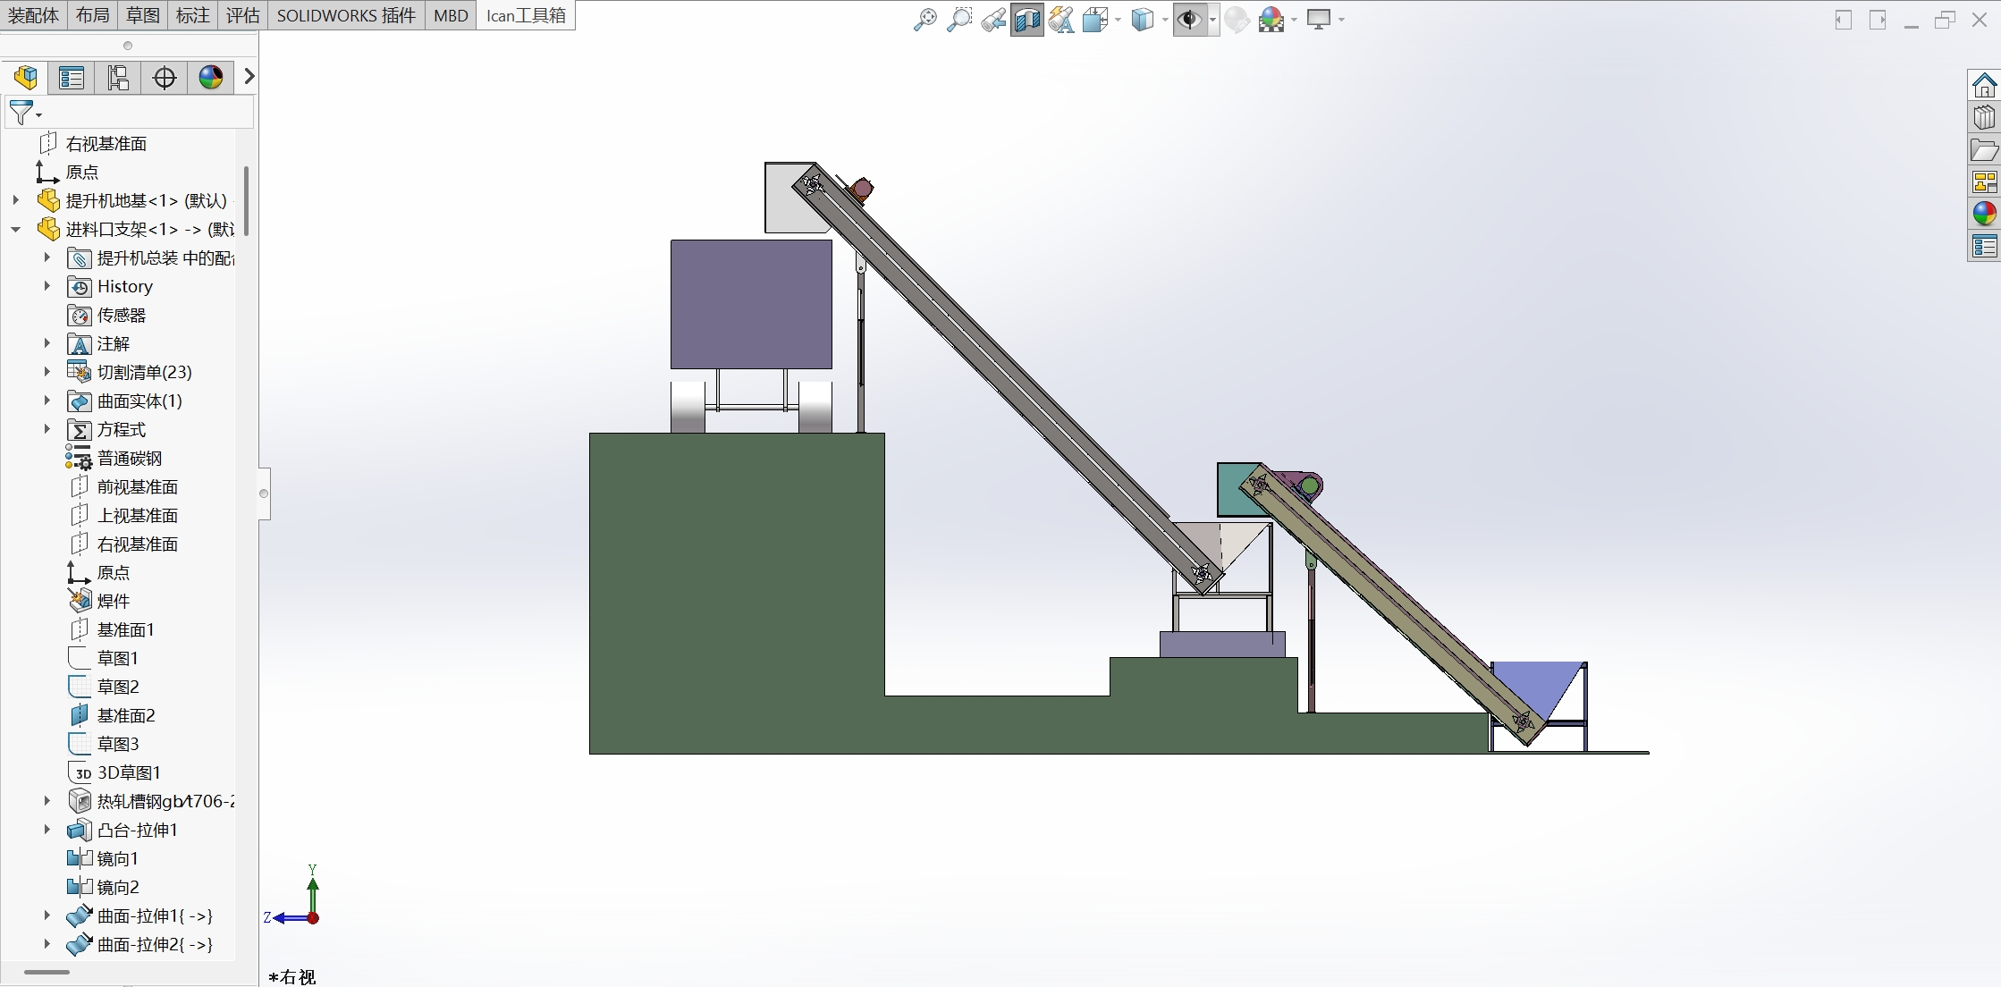Open the DimXpertManager crosshair tab
This screenshot has height=987, width=2001.
pyautogui.click(x=165, y=78)
